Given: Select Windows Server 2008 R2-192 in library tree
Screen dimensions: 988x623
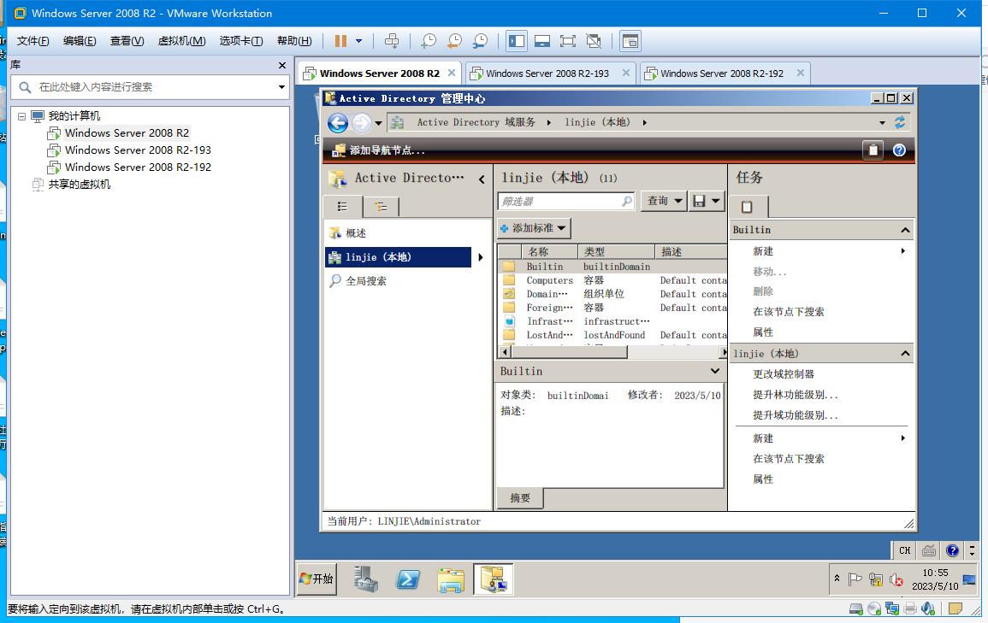Looking at the screenshot, I should point(138,167).
